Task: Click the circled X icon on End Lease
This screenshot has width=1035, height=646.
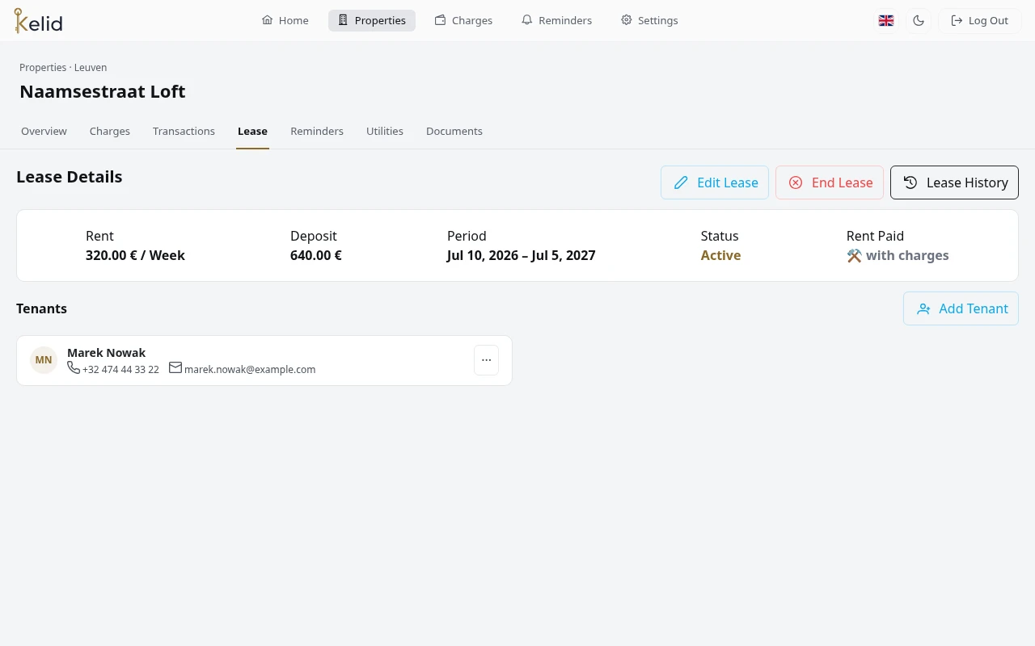Action: point(796,182)
